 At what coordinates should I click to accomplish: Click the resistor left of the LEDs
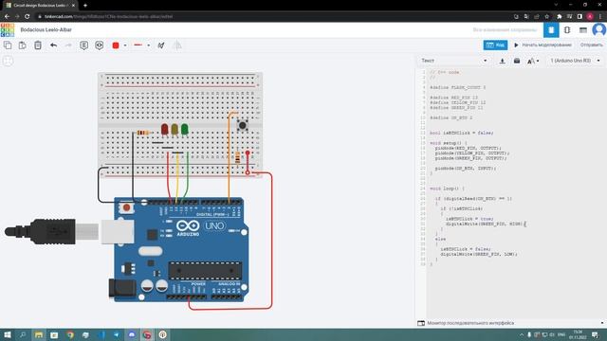click(x=143, y=133)
